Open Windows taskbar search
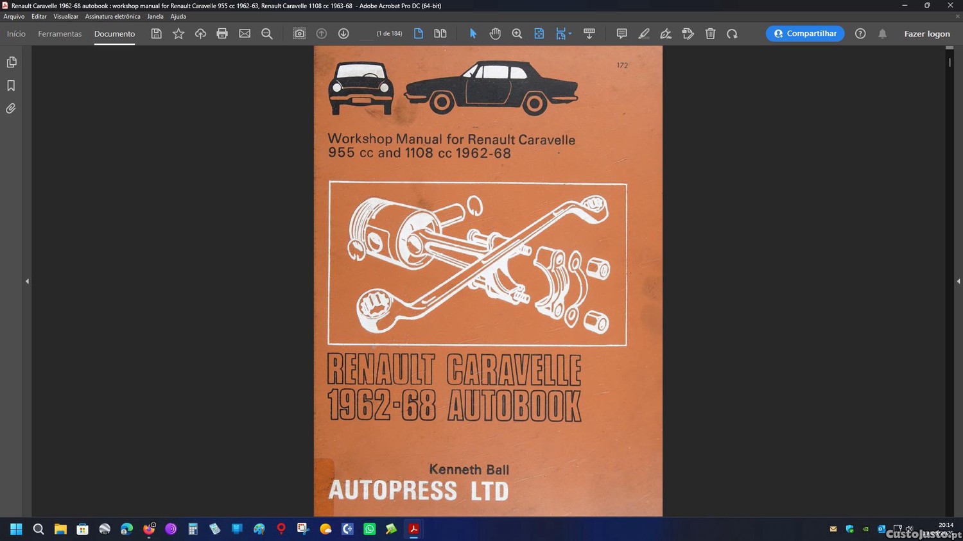The image size is (963, 541). (39, 529)
